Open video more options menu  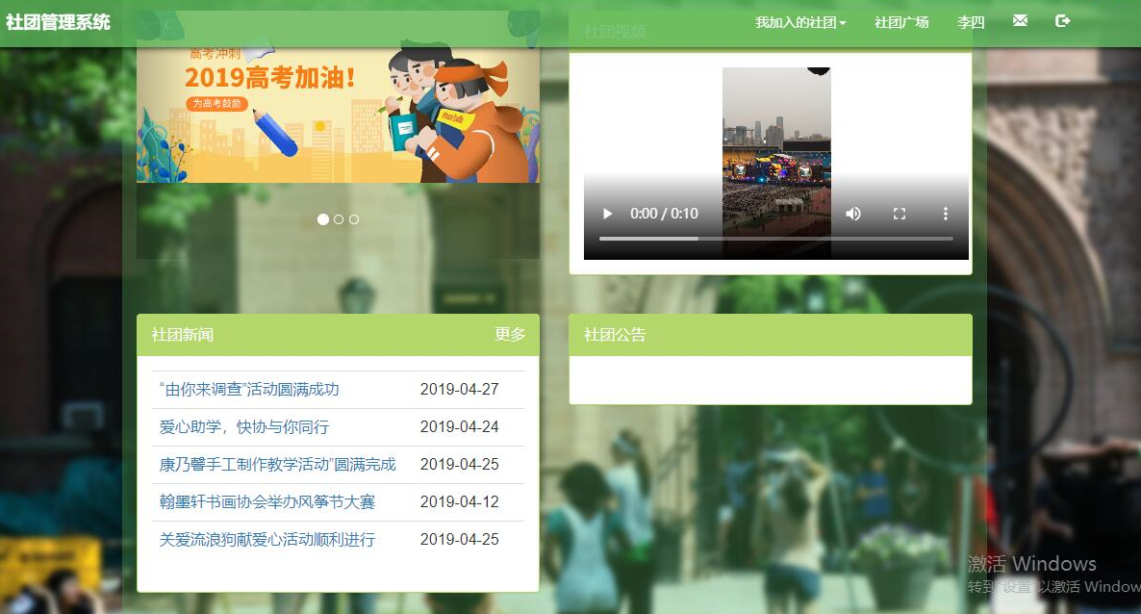pos(946,214)
